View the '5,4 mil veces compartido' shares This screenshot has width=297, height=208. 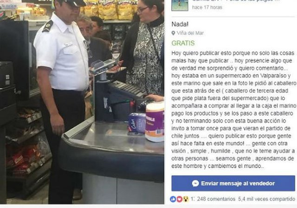(266, 199)
